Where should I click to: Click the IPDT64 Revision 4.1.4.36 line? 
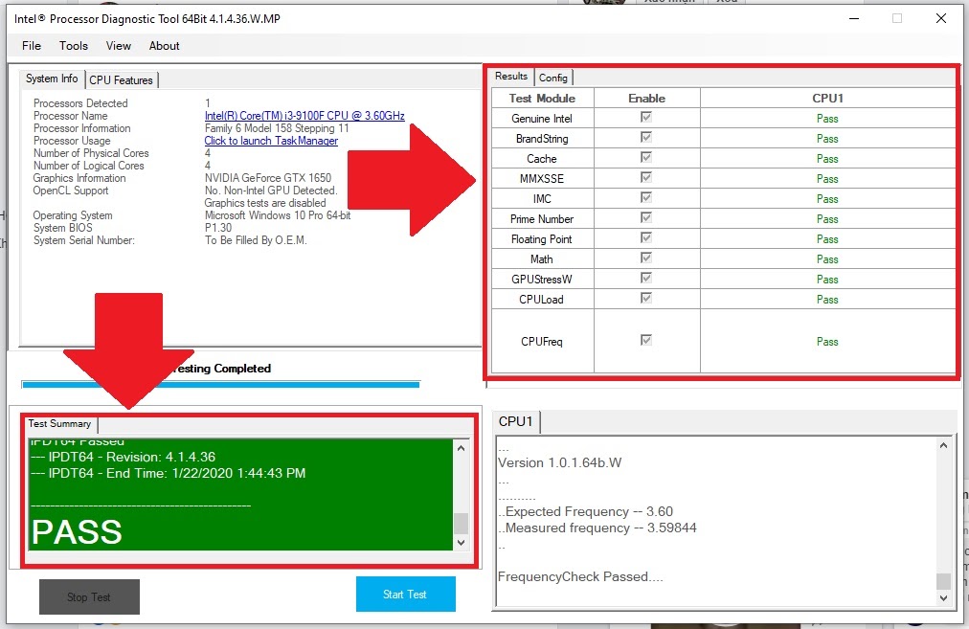click(x=123, y=458)
